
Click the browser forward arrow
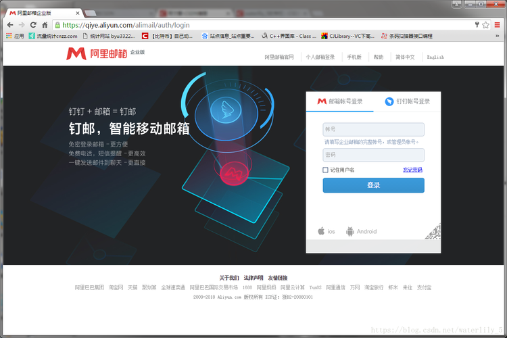tap(22, 25)
